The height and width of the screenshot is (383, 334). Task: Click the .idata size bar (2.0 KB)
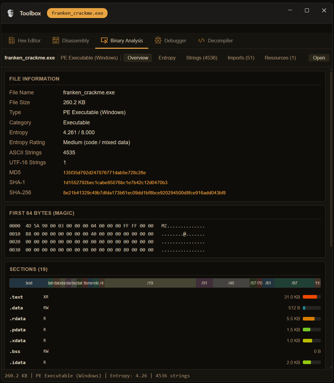[x=312, y=362]
